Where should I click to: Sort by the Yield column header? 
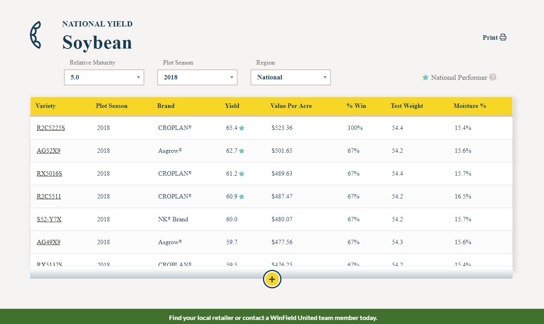point(232,106)
